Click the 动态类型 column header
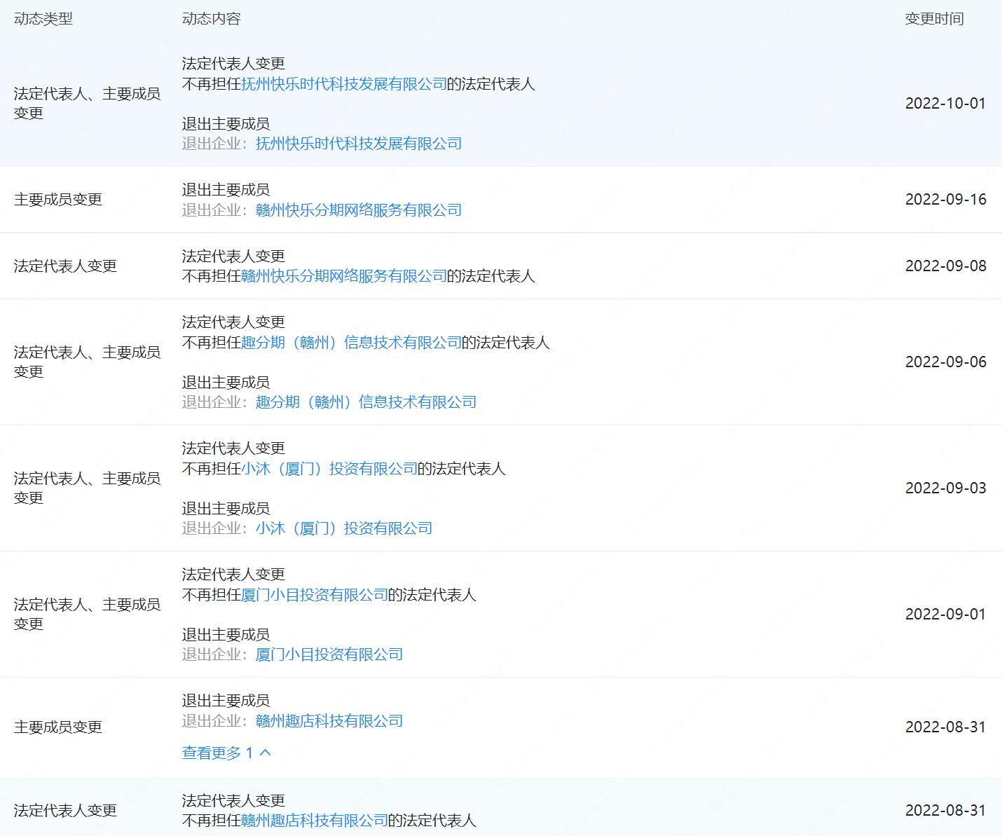The height and width of the screenshot is (836, 1002). point(43,19)
